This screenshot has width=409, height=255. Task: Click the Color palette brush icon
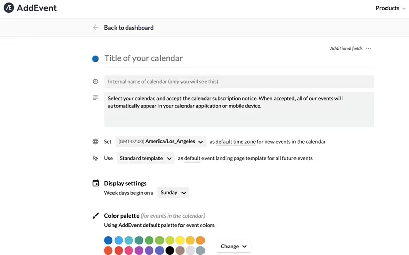click(96, 216)
